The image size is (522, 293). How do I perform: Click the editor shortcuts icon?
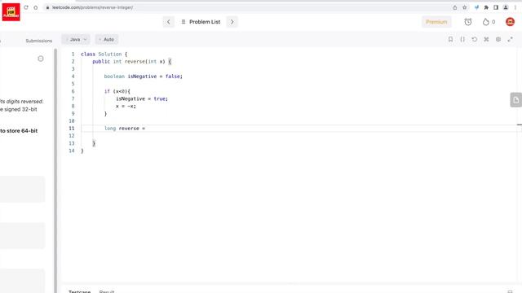486,39
